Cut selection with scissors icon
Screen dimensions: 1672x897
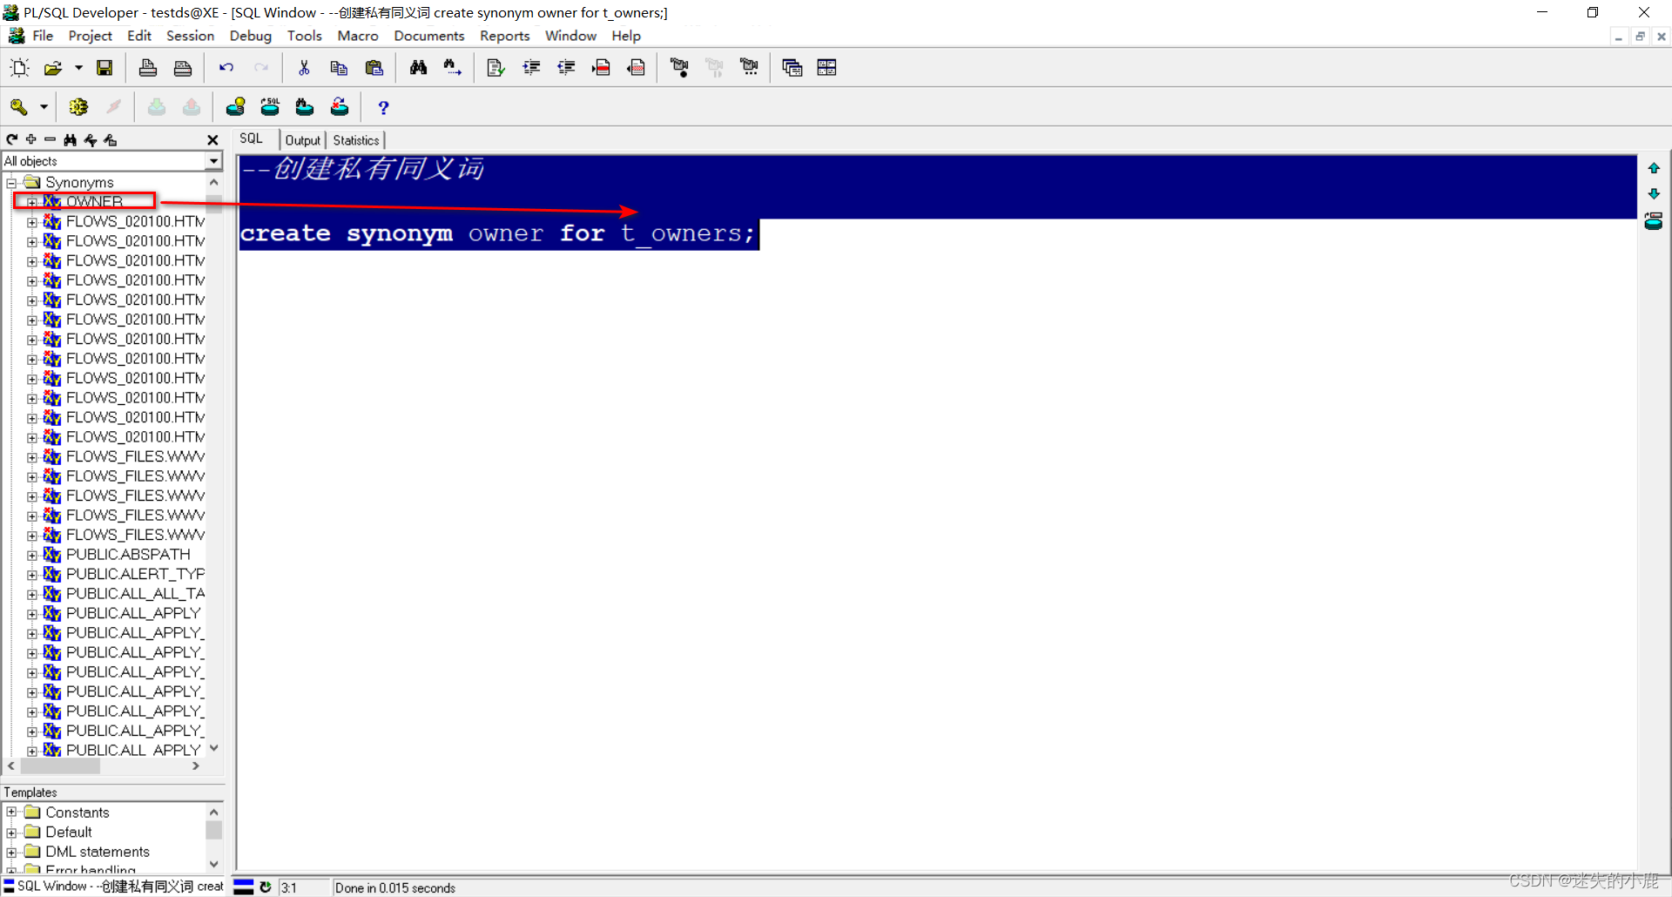coord(304,68)
